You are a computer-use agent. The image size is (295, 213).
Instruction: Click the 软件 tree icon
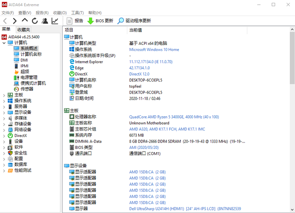point(10,148)
